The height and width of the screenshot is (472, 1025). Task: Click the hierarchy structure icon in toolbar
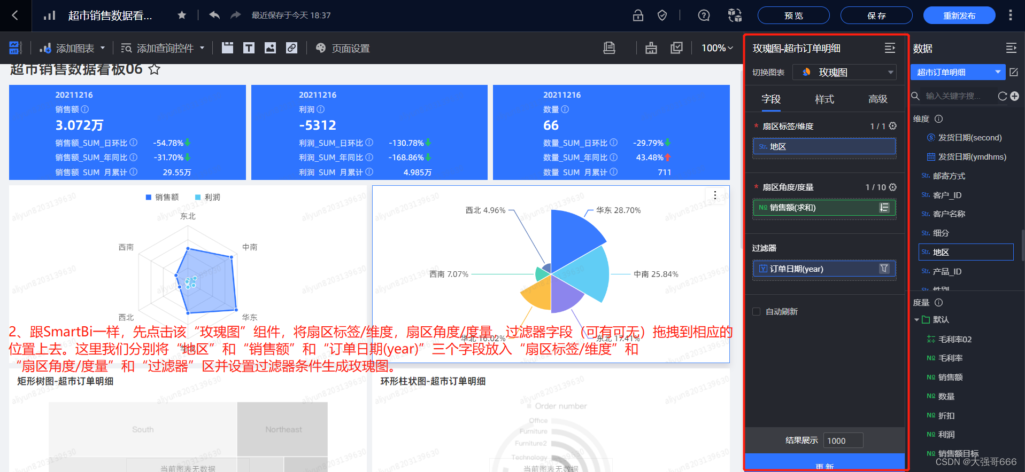tap(651, 48)
